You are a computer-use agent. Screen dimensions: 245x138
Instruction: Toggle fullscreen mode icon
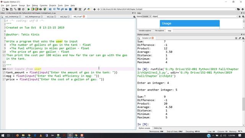[80, 9]
